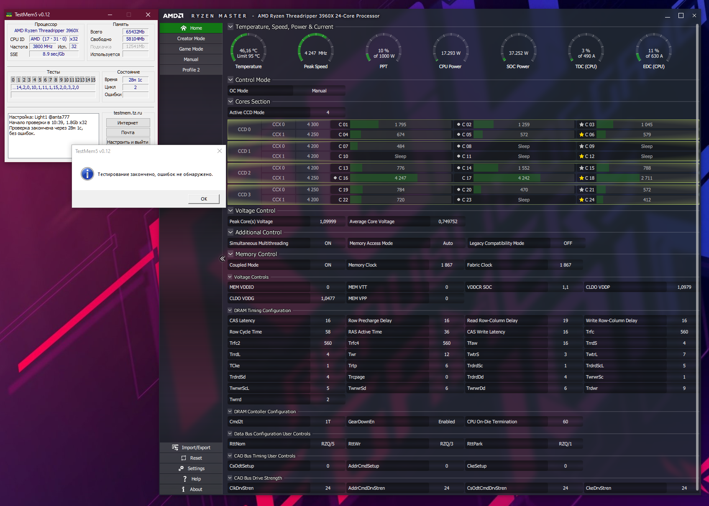The width and height of the screenshot is (709, 506).
Task: Collapse the Cores Section
Action: [230, 101]
